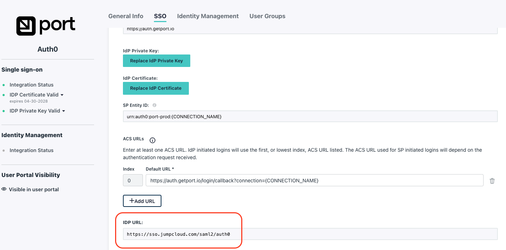
Task: Select Integration Status under Identity Management
Action: (31, 150)
